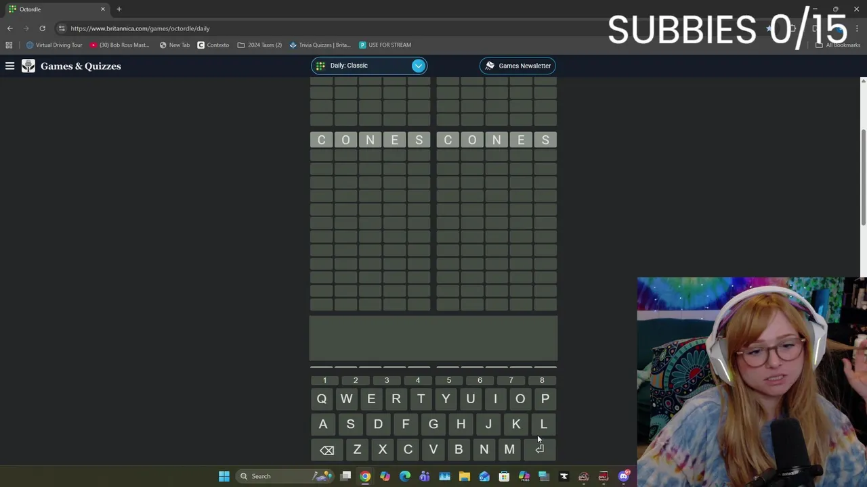Tap the G key on the keyboard
Image resolution: width=867 pixels, height=487 pixels.
tap(433, 424)
